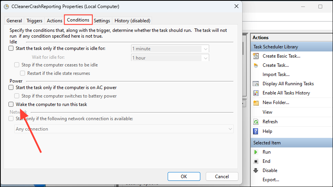Switch to the Triggers tab
This screenshot has height=187, width=333.
34,21
